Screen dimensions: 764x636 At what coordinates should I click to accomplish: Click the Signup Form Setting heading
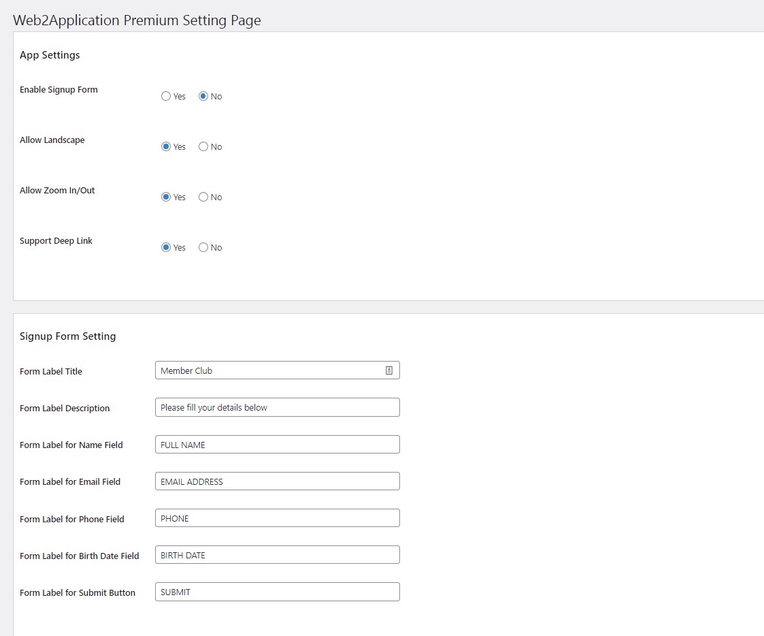tap(68, 336)
